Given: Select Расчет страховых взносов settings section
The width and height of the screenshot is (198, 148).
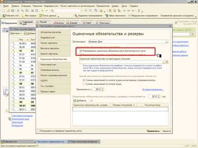Looking at the screenshot, I should tap(54, 75).
